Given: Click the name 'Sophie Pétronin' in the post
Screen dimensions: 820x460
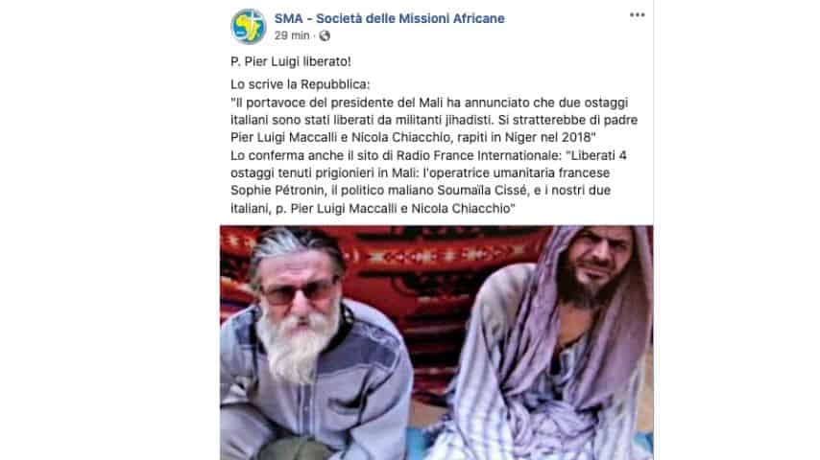Looking at the screenshot, I should [x=278, y=191].
